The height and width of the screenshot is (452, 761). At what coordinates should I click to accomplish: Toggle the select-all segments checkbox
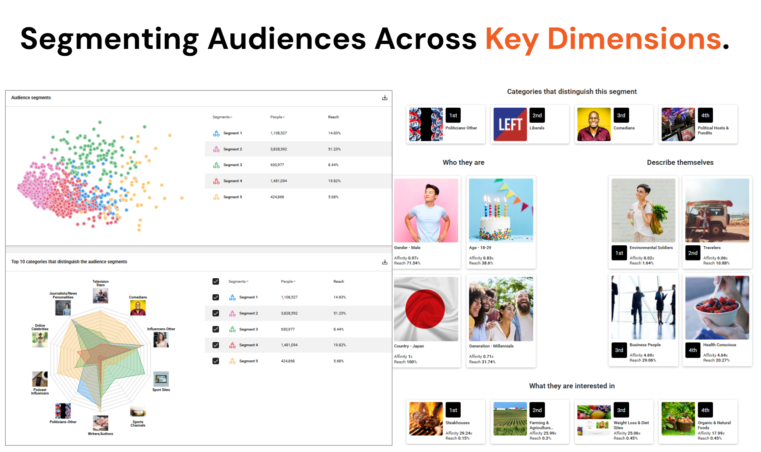(216, 281)
